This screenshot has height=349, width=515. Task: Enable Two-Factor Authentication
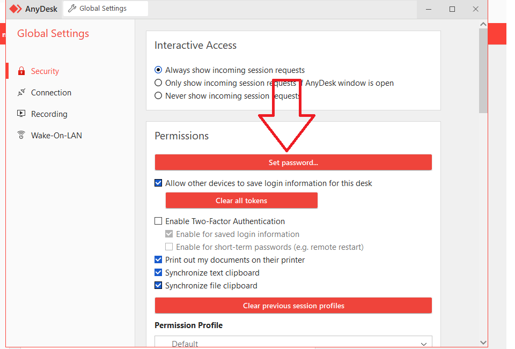[158, 221]
